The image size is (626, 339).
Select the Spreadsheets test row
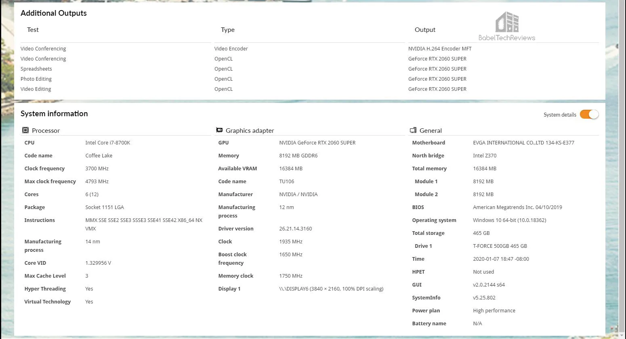click(x=36, y=69)
